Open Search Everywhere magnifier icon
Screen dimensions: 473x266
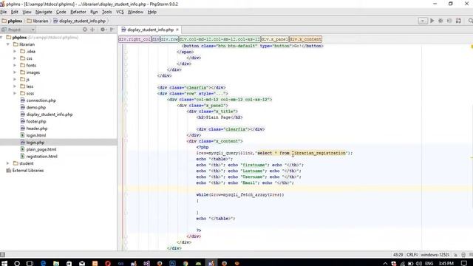[x=470, y=21]
